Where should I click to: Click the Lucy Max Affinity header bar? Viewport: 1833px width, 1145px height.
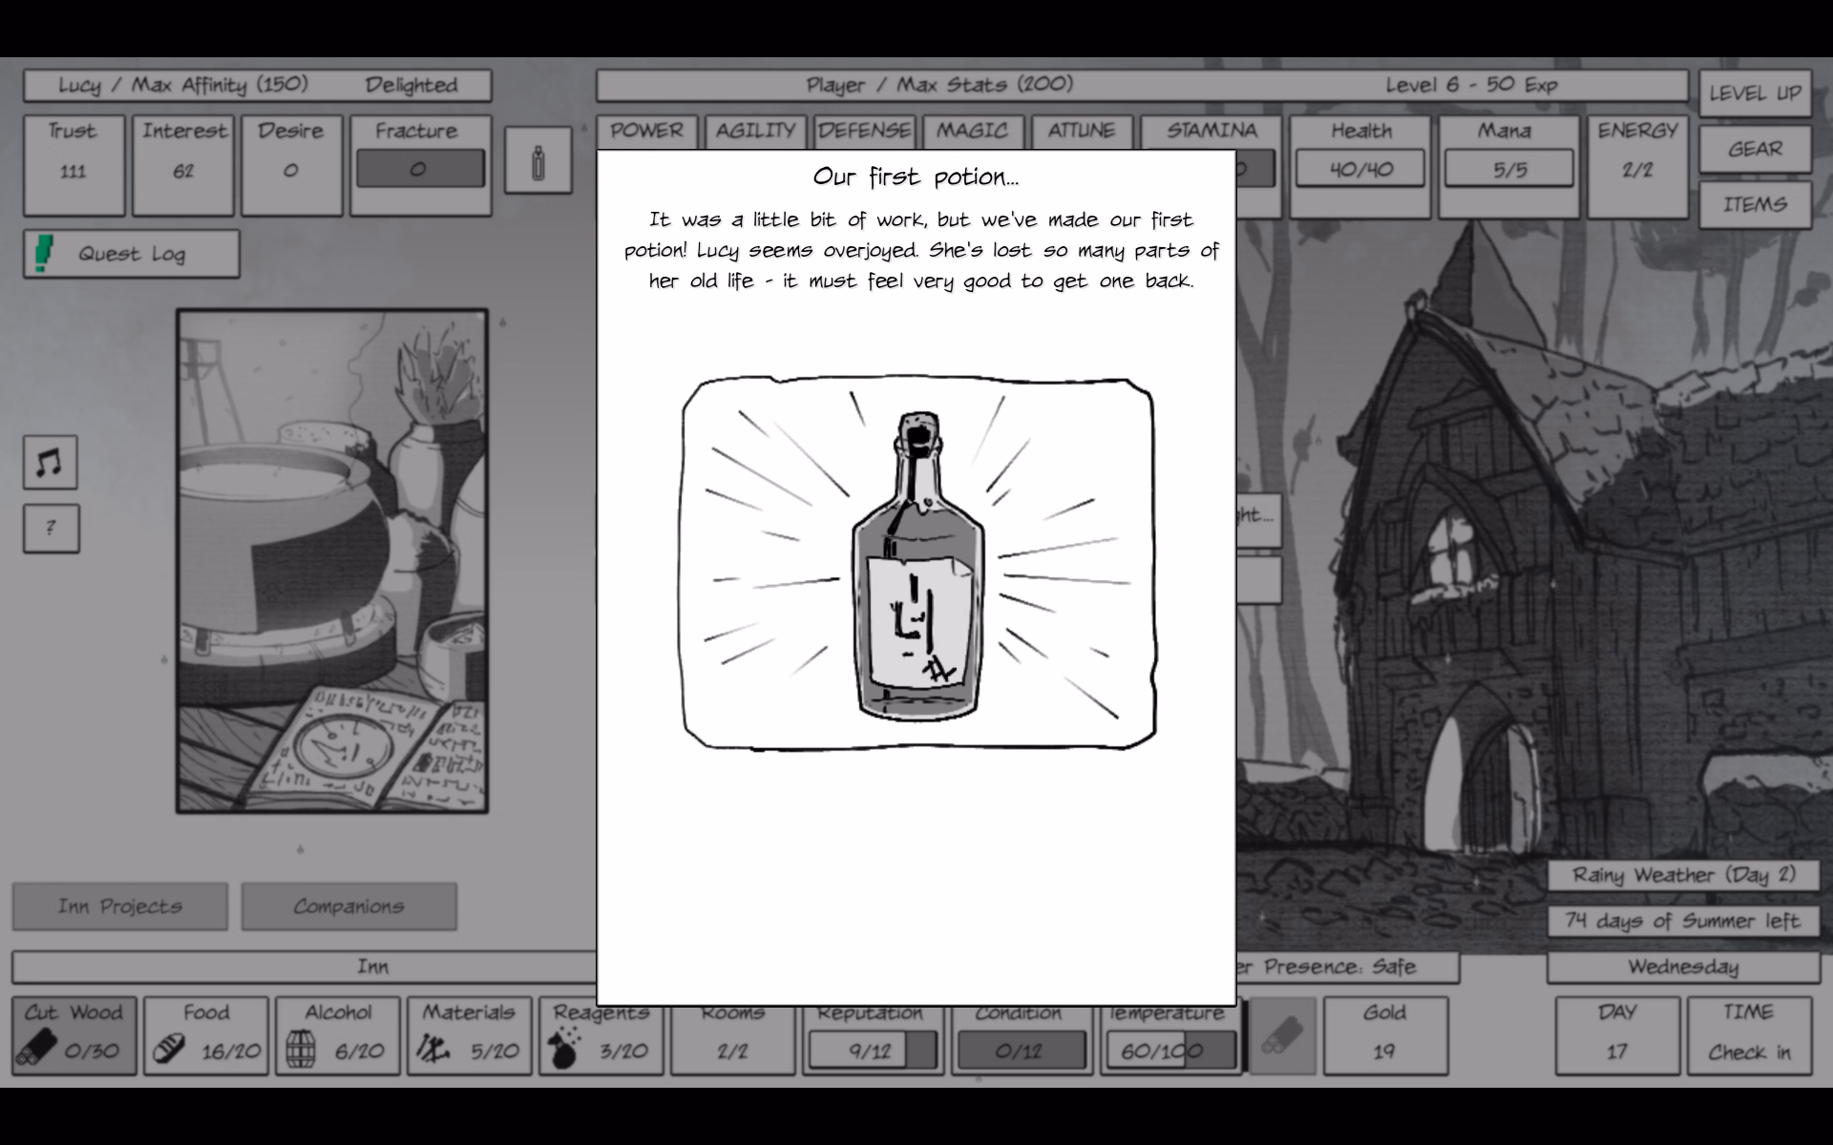tap(258, 85)
